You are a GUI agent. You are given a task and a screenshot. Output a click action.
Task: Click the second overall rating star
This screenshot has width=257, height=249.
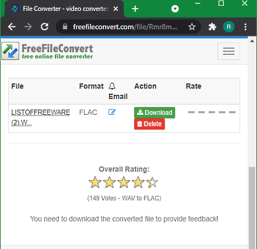coord(110,182)
